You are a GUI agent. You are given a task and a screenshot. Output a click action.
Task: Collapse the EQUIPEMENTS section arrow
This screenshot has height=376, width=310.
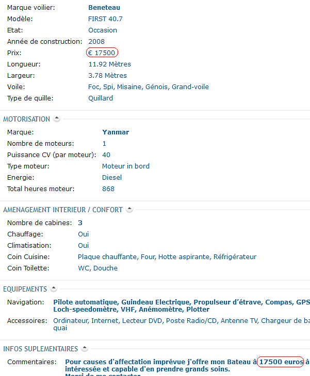coord(54,288)
